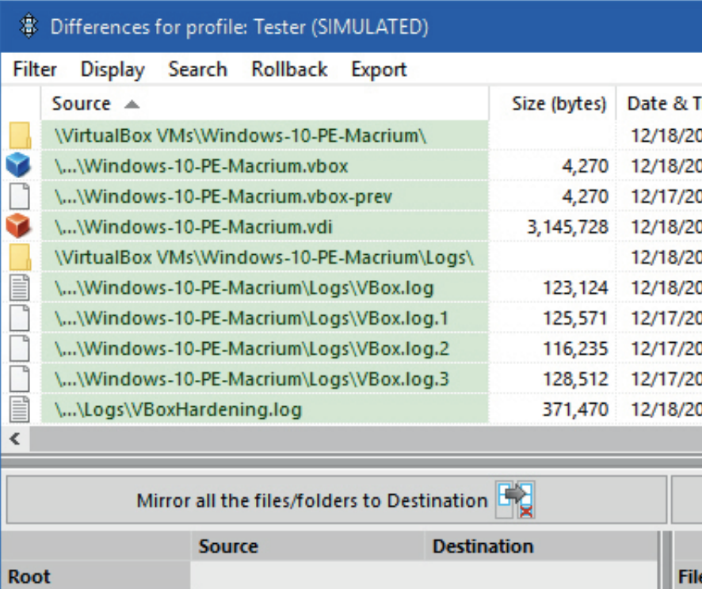Mirror all the files/folders to Destination
702x589 pixels.
coord(312,500)
